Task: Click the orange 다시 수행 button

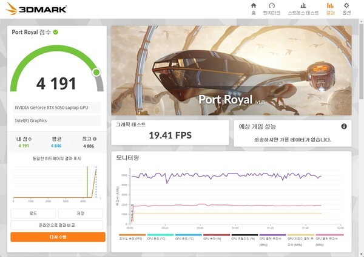Action: click(58, 237)
